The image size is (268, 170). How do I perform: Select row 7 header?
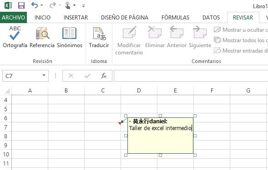click(5, 127)
